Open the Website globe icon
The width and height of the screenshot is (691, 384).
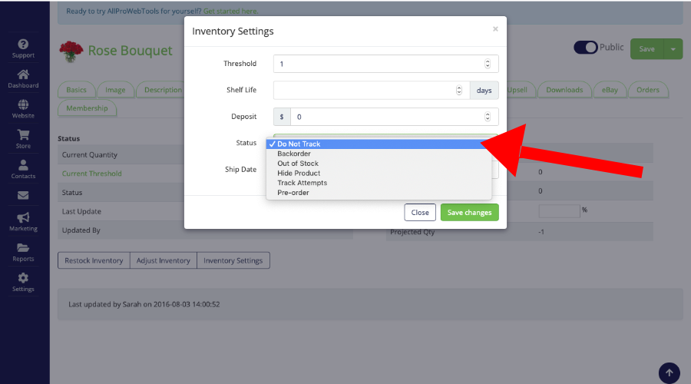click(x=23, y=105)
